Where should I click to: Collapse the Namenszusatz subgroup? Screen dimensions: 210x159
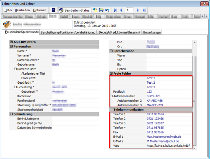pyautogui.click(x=15, y=69)
